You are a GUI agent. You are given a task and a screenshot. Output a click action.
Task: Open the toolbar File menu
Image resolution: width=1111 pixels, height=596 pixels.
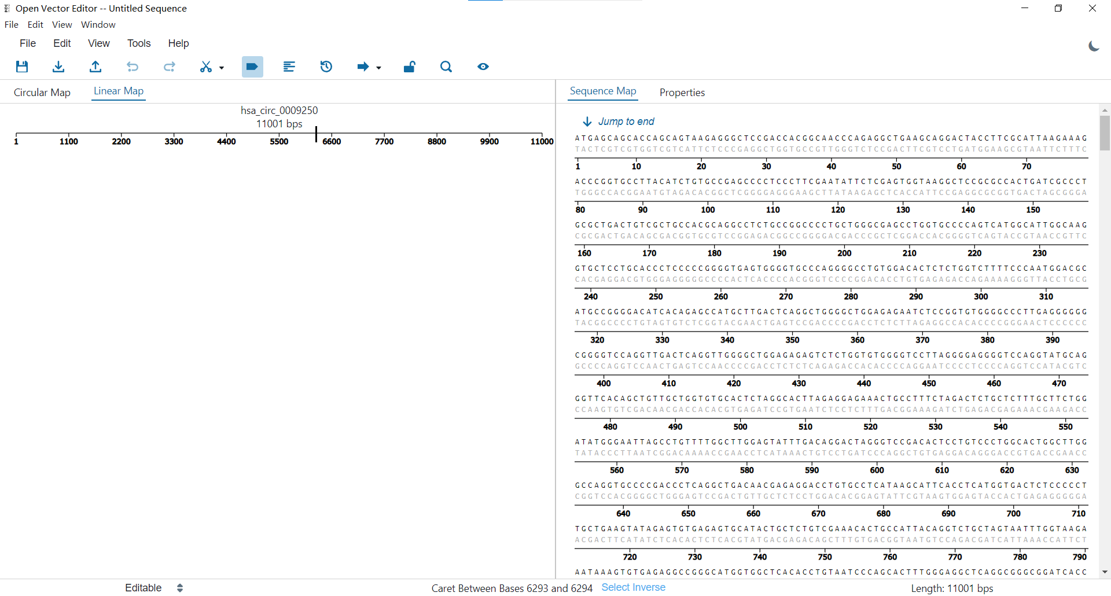coord(28,43)
